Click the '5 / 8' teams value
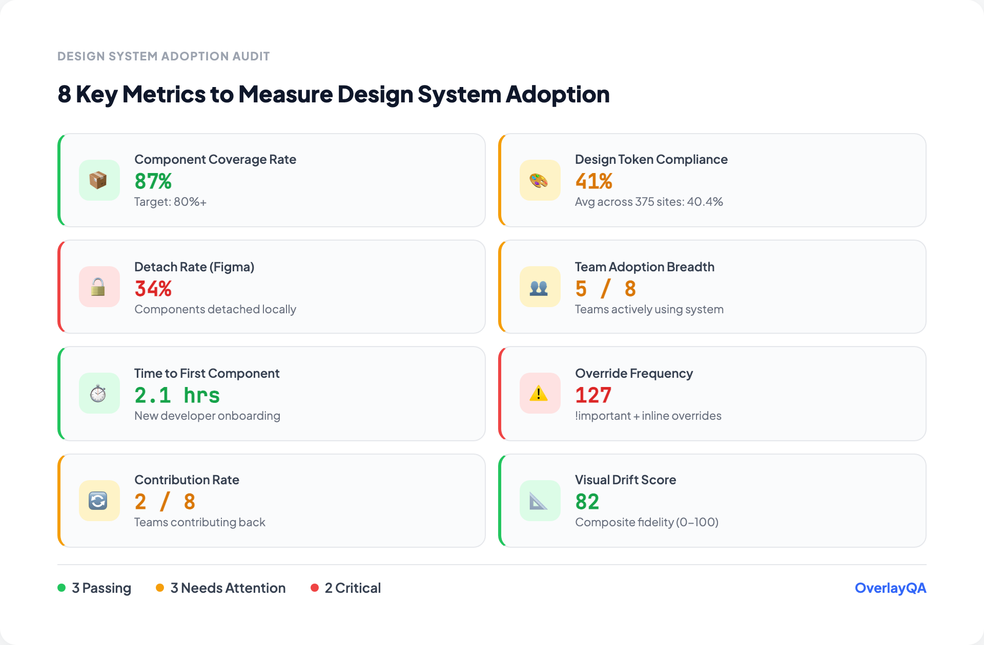The image size is (984, 645). 605,288
